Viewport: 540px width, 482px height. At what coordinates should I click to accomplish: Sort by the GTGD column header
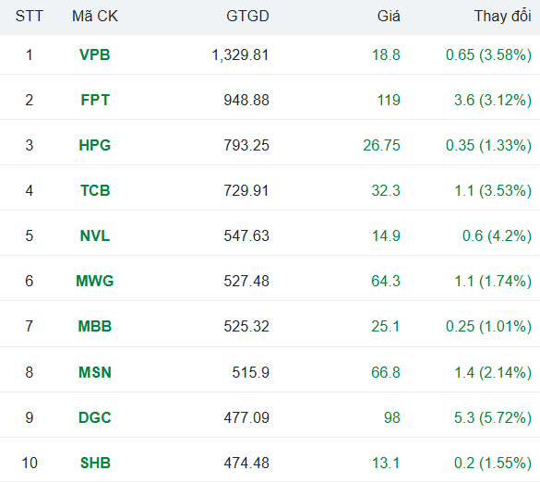pos(247,17)
